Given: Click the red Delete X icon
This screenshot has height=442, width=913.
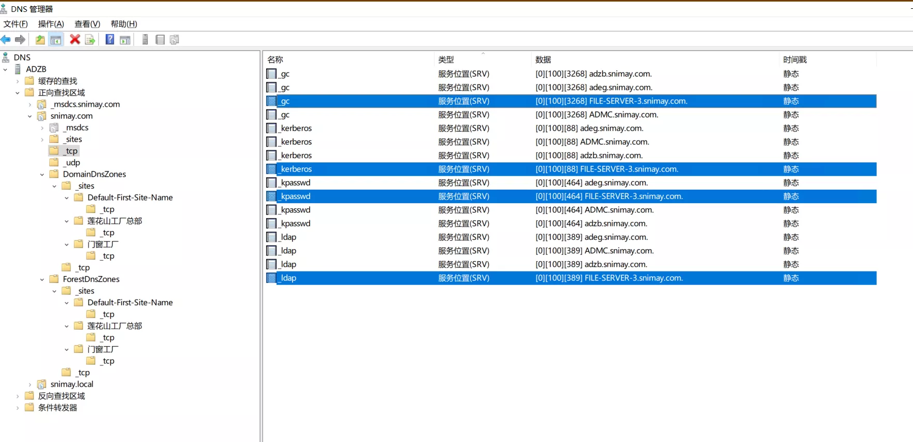Looking at the screenshot, I should point(75,40).
